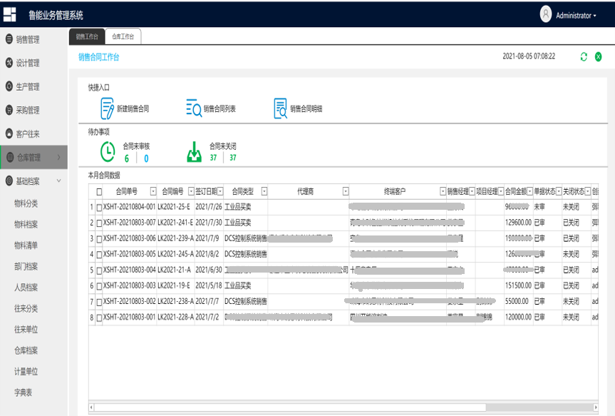Check the row XSHT-20210803-007 checkbox
Screen dimensions: 615x416
99,223
